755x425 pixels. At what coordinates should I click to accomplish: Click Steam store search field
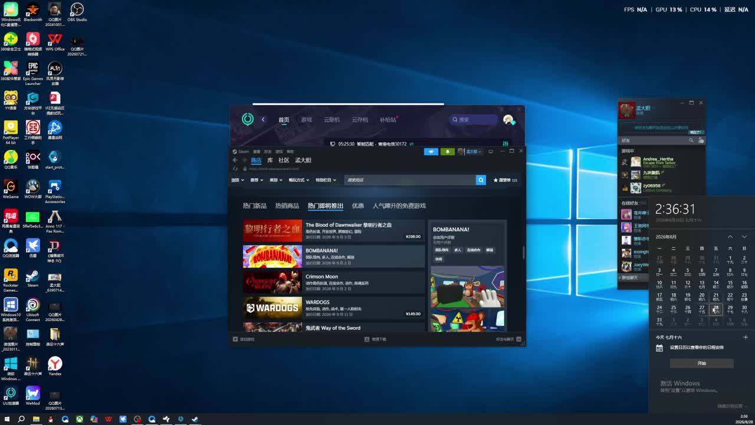click(x=410, y=180)
